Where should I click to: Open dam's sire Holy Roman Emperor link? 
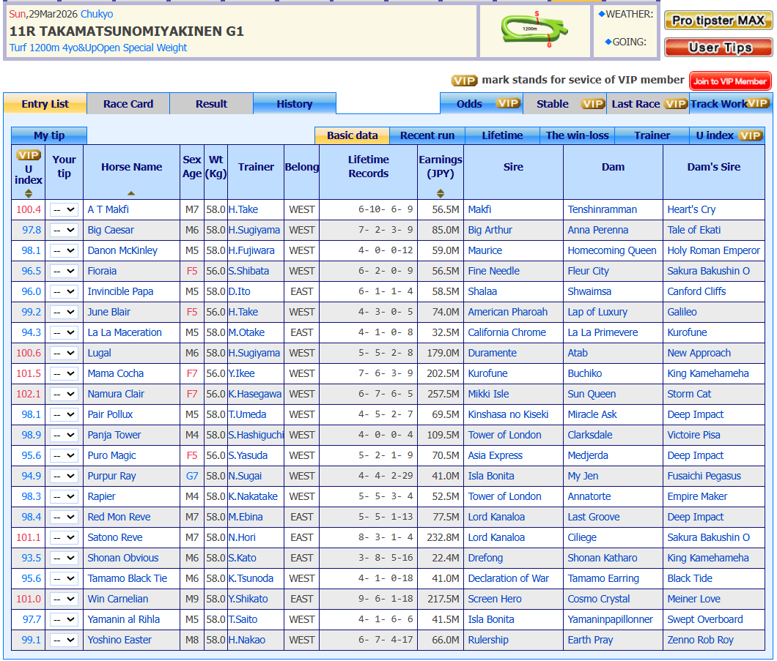(x=713, y=251)
